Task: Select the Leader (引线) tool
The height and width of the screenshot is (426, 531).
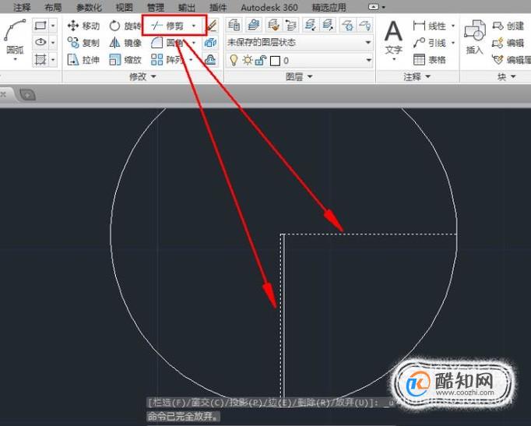Action: 429,43
